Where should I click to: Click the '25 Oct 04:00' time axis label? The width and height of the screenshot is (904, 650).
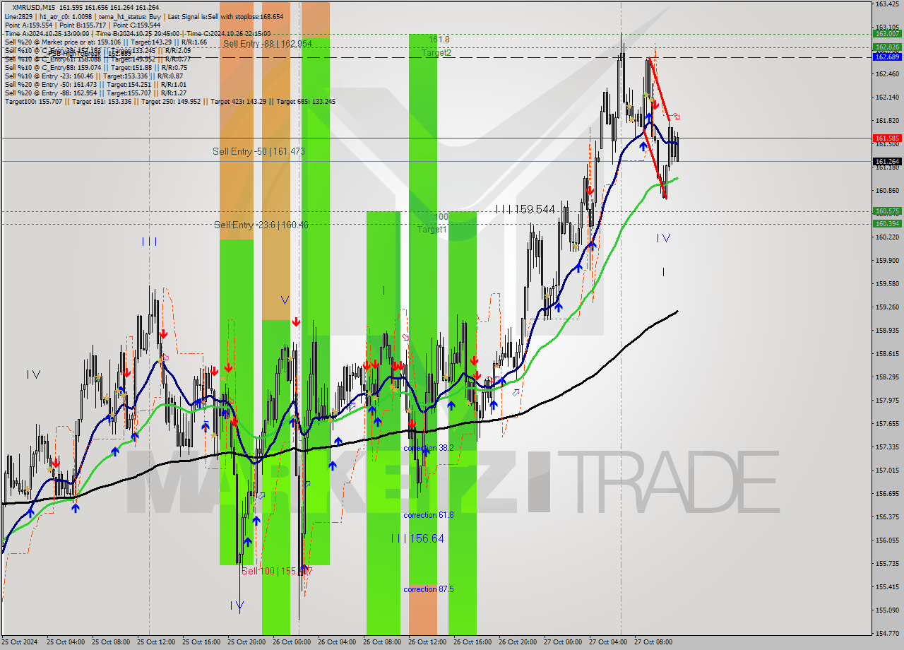[65, 642]
